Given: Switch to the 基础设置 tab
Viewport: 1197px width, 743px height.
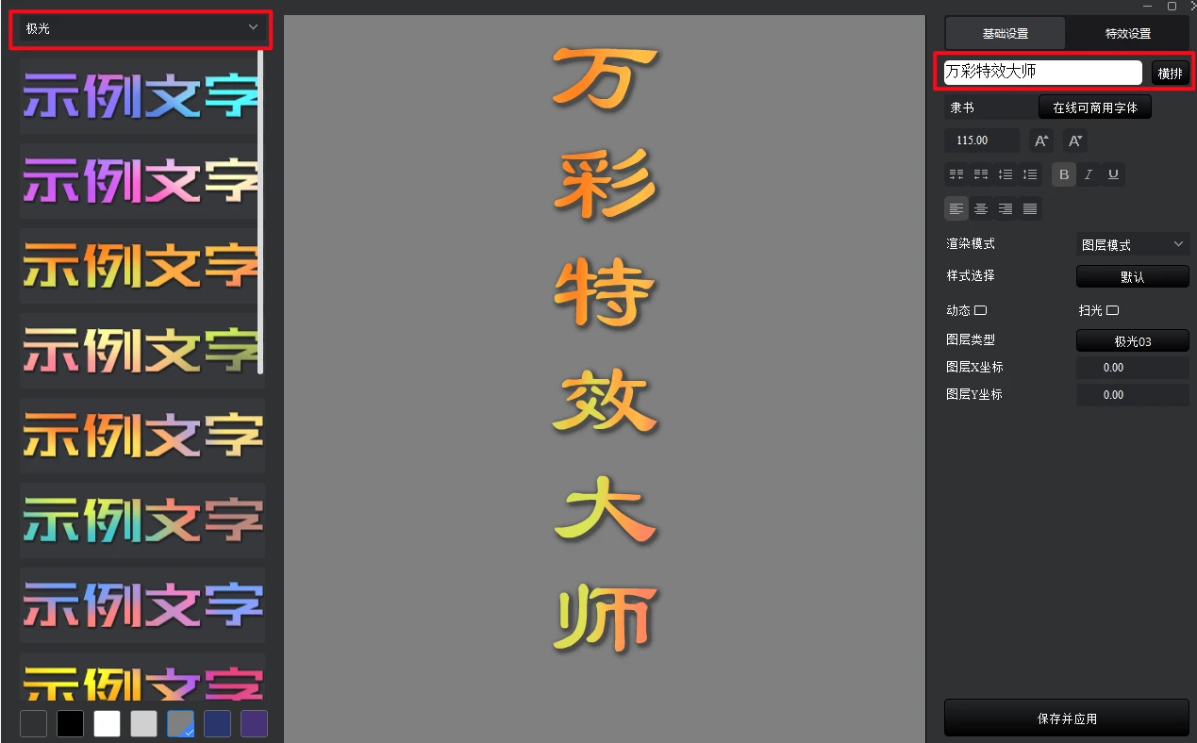Looking at the screenshot, I should coord(1004,33).
